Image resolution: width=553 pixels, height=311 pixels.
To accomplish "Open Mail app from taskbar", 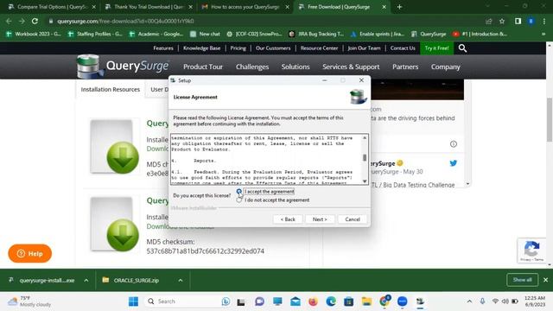I will [x=296, y=301].
